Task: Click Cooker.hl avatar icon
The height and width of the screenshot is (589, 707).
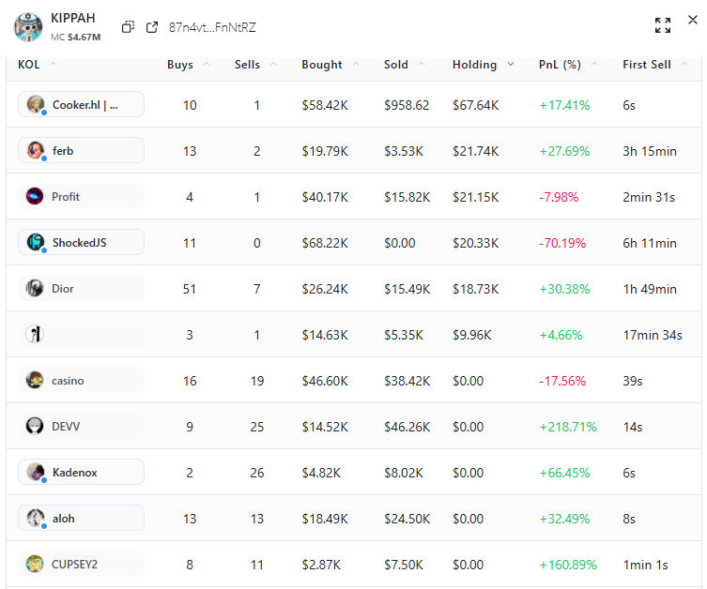Action: coord(35,104)
